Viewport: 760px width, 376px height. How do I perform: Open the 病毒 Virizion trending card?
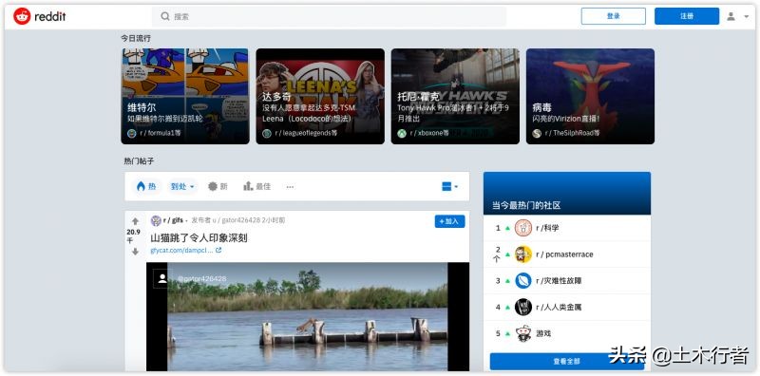(590, 96)
